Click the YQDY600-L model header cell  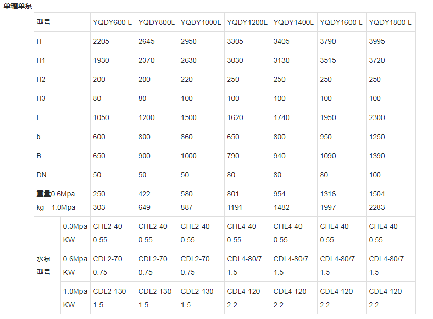coord(113,22)
